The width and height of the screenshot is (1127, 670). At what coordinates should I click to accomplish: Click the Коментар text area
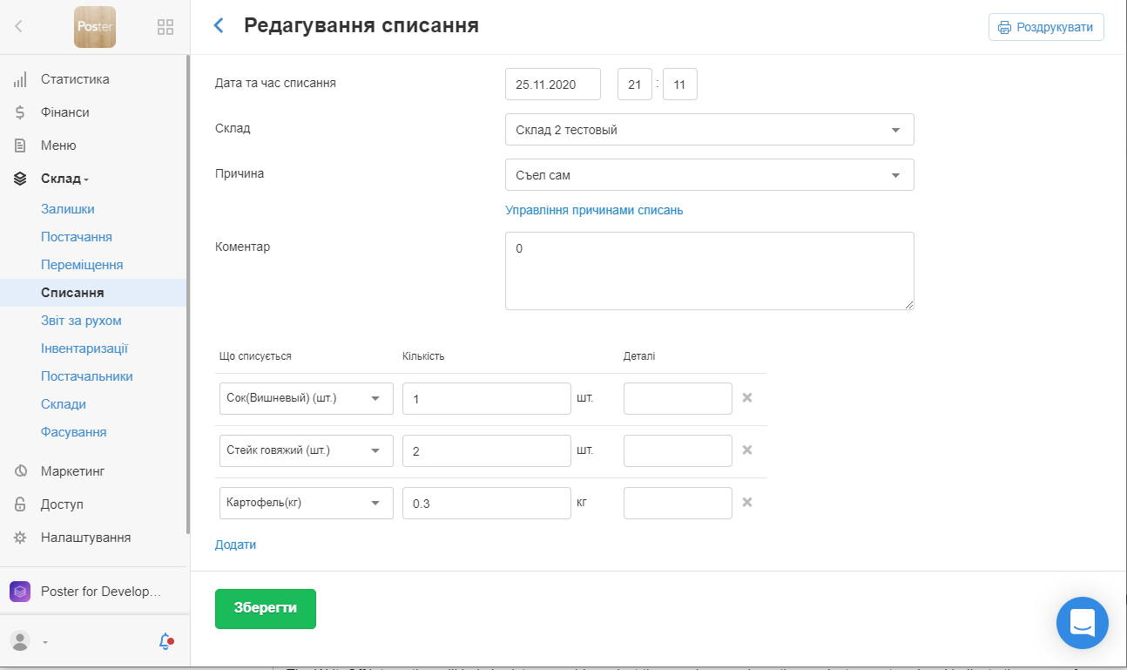[710, 271]
